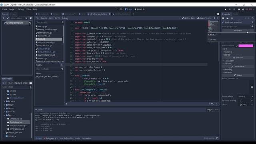Screen dimensions: 256x144
Task: Close the GridHorizontalLine scene tab
Action: click(110, 14)
